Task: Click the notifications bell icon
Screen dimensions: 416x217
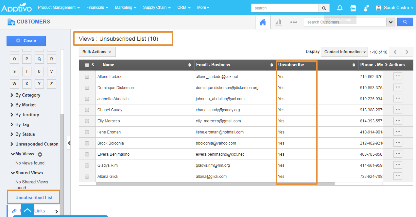Action: click(340, 8)
